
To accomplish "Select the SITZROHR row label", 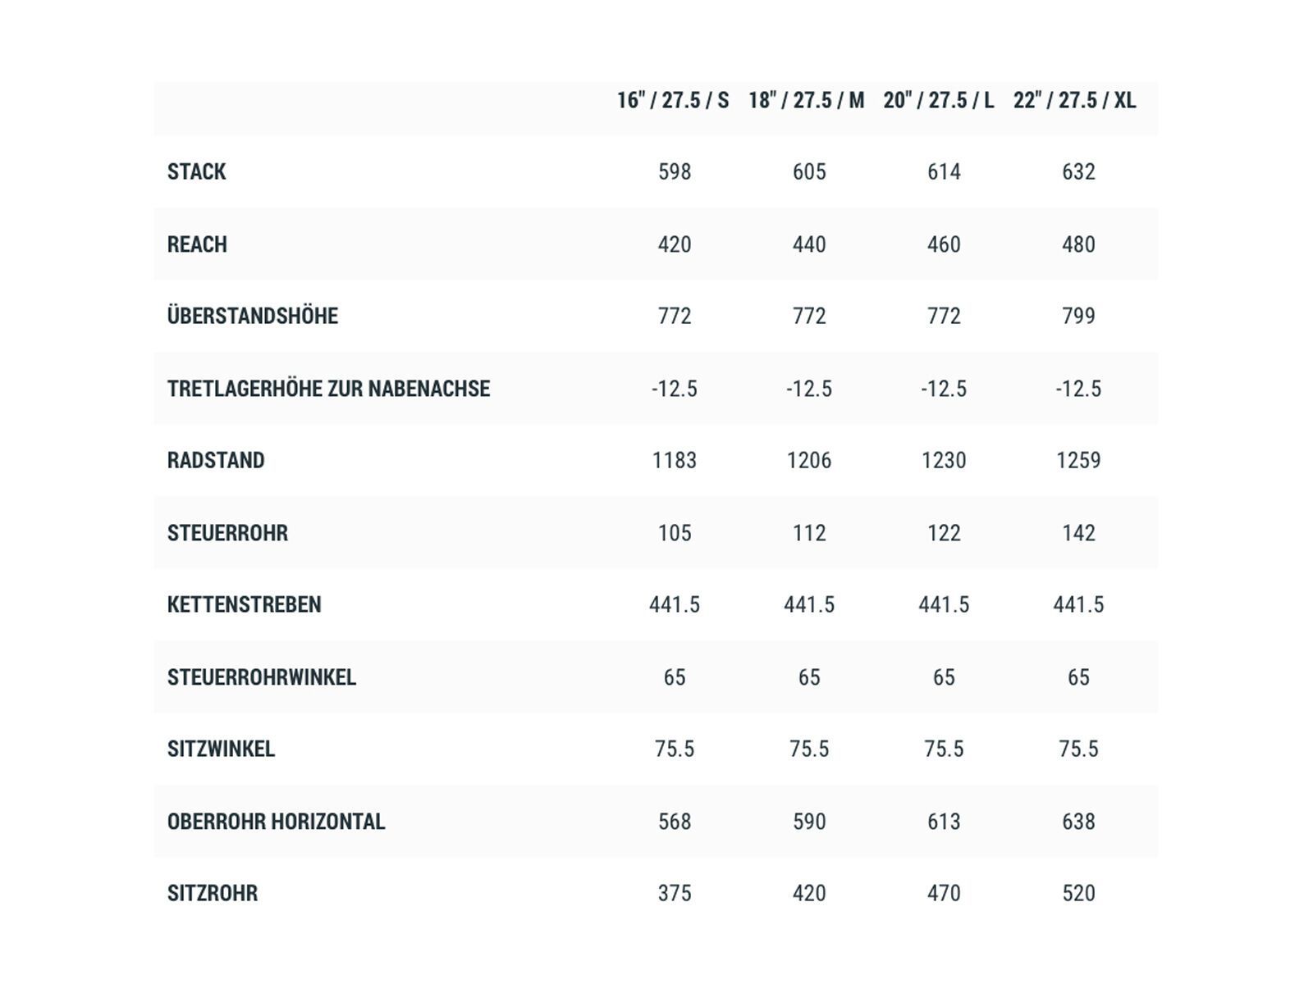I will tap(213, 894).
